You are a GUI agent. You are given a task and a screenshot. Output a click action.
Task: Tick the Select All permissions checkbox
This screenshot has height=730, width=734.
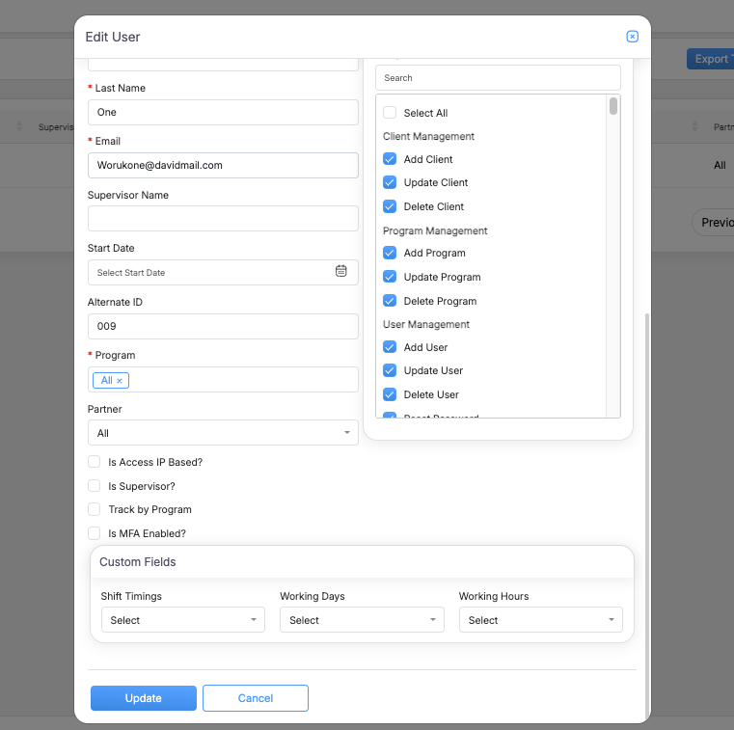pyautogui.click(x=390, y=113)
